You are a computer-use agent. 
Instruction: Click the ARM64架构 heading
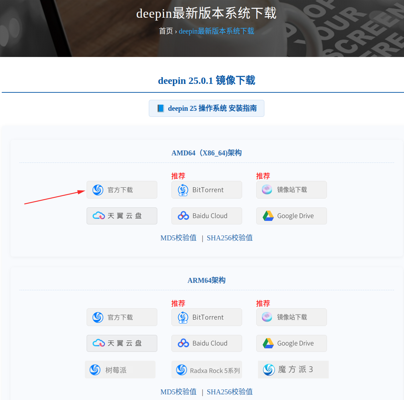coord(207,280)
